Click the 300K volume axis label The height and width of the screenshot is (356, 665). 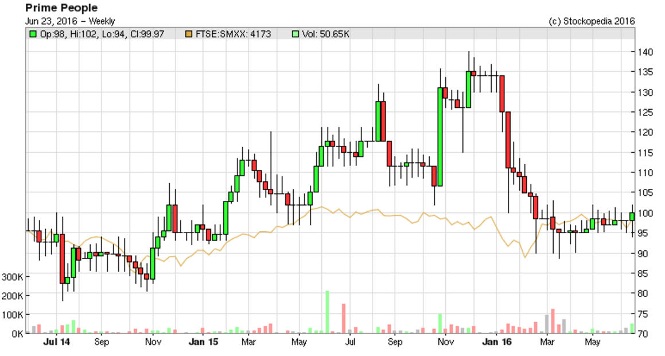[x=13, y=277]
